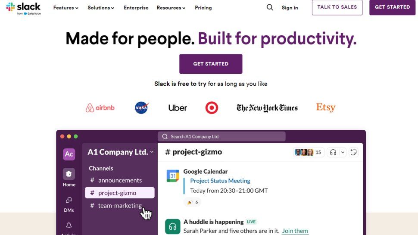Expand the Solutions dropdown menu

point(101,8)
